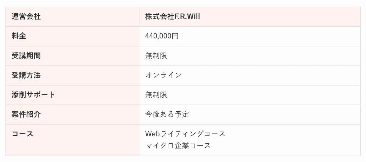
Task: Click the pink cell below コース label
Action: 73,147
